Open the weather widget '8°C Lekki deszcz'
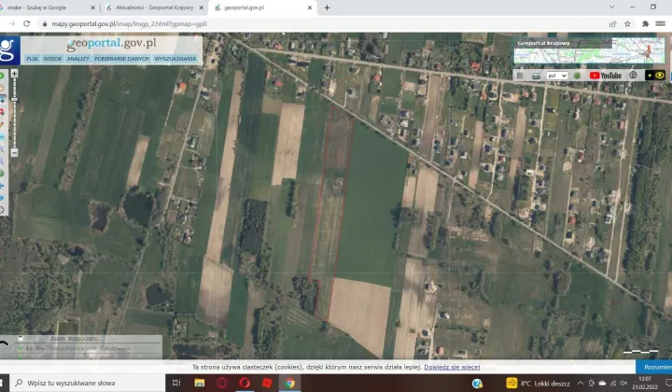This screenshot has height=392, width=672. 539,384
